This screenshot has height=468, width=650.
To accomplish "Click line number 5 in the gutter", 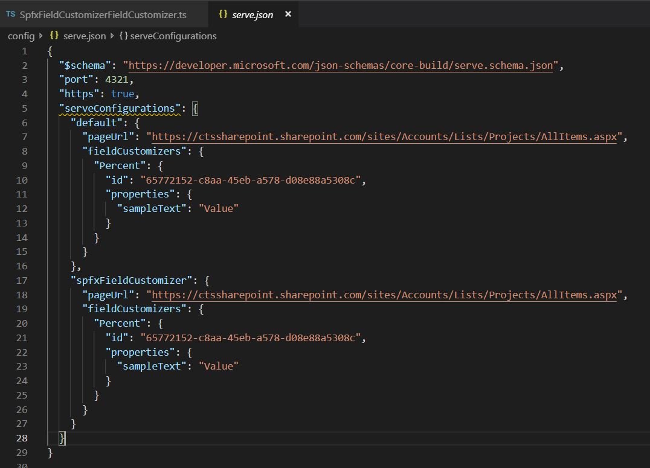I will (24, 109).
